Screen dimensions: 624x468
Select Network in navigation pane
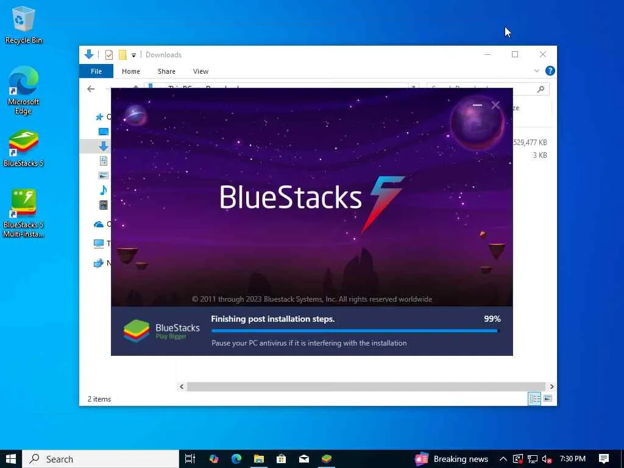click(x=99, y=263)
